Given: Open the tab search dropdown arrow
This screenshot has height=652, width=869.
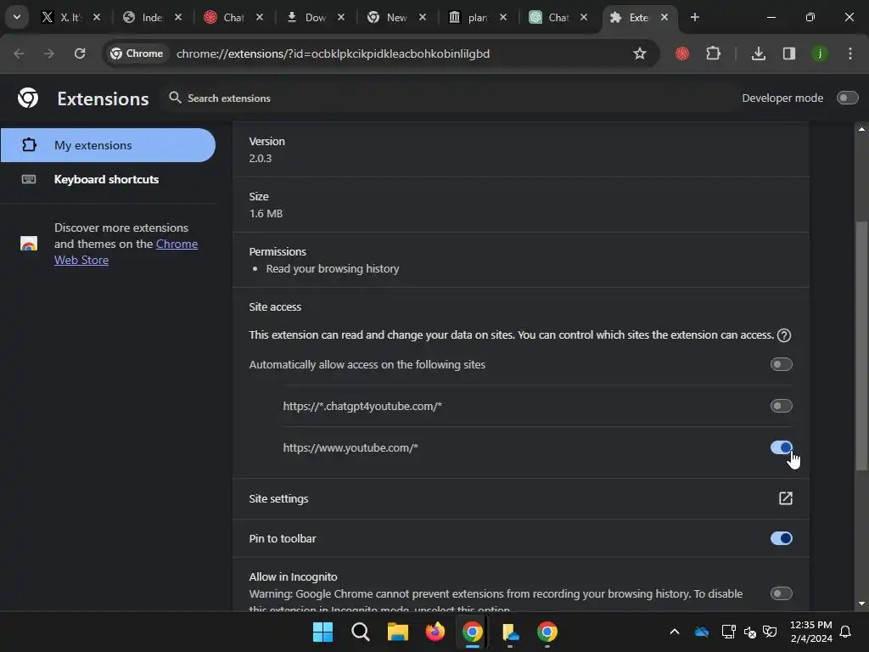Looking at the screenshot, I should [x=17, y=17].
